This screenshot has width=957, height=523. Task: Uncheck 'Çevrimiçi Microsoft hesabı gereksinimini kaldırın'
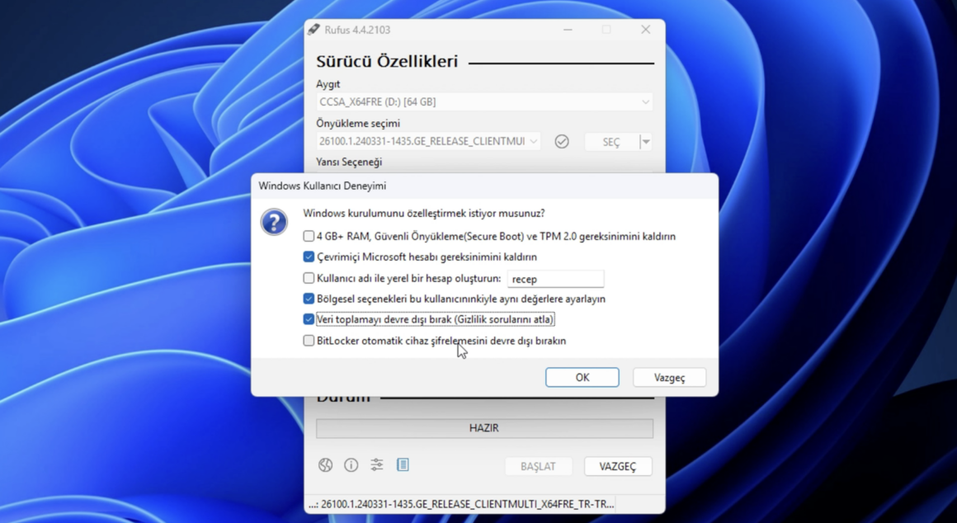point(309,257)
